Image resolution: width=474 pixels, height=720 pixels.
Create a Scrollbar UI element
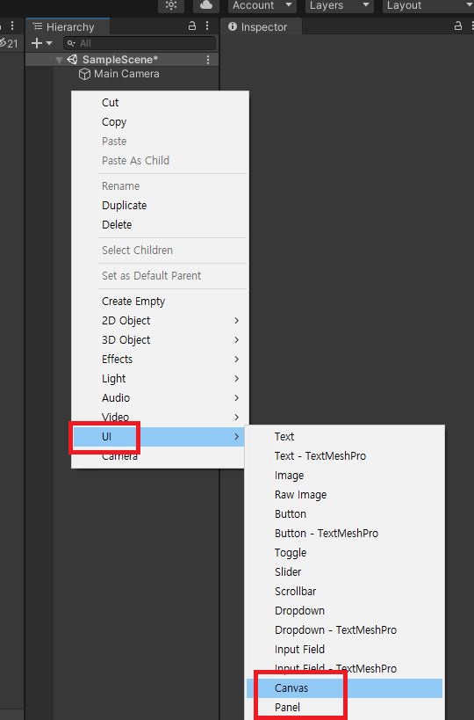tap(344, 591)
